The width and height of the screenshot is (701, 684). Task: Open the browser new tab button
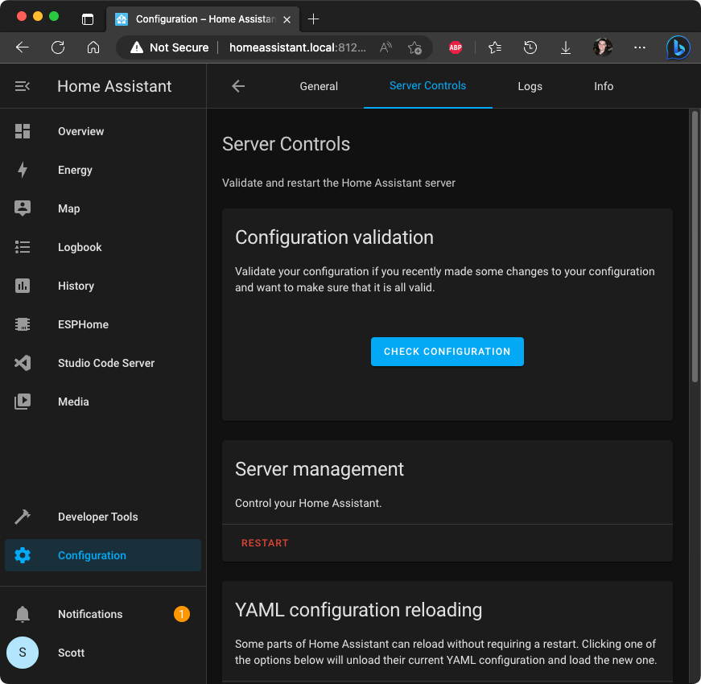coord(314,19)
